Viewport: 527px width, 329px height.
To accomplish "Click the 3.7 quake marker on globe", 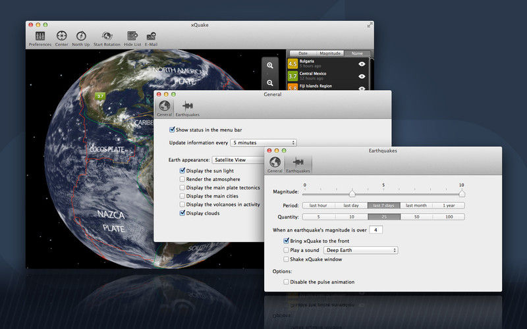I will pos(100,96).
